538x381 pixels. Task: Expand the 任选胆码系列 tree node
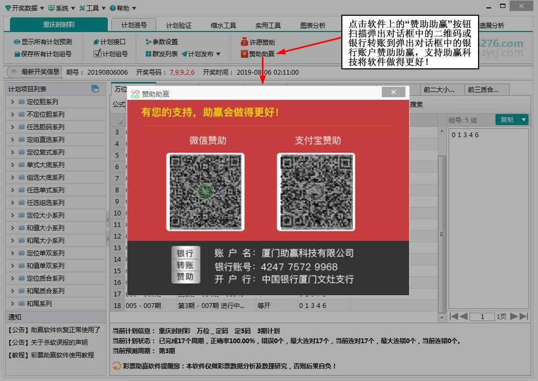tap(12, 127)
